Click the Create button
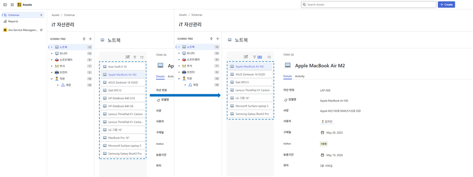The width and height of the screenshot is (473, 177). click(x=446, y=5)
